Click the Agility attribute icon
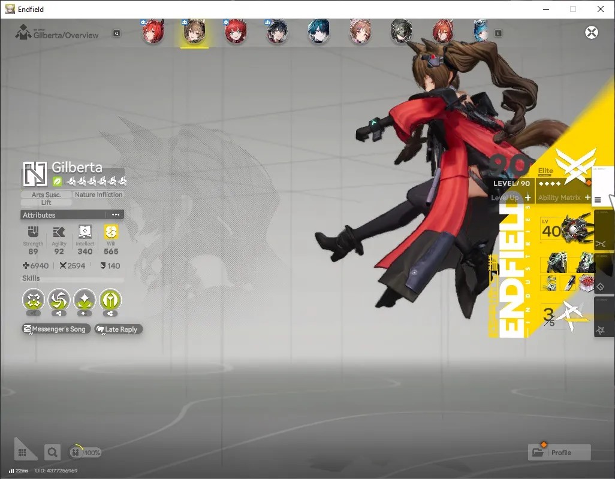Screen dimensions: 615x479 pos(59,232)
